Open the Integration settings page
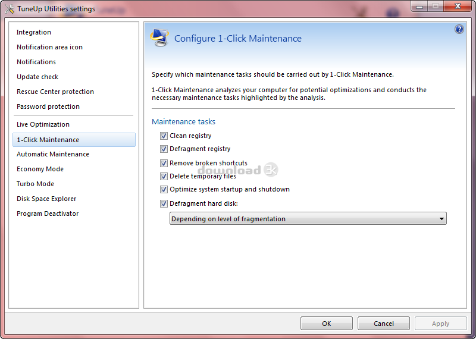 [34, 32]
